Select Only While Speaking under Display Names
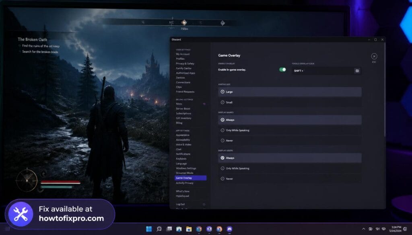 (290, 130)
